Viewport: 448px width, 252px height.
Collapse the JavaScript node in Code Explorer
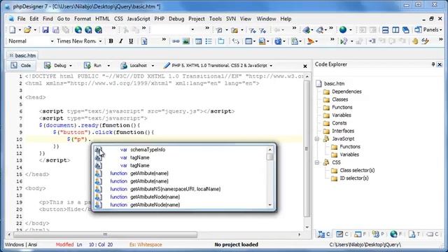point(317,139)
